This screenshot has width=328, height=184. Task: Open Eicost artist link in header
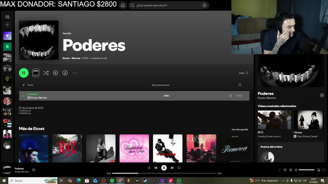coord(66,58)
